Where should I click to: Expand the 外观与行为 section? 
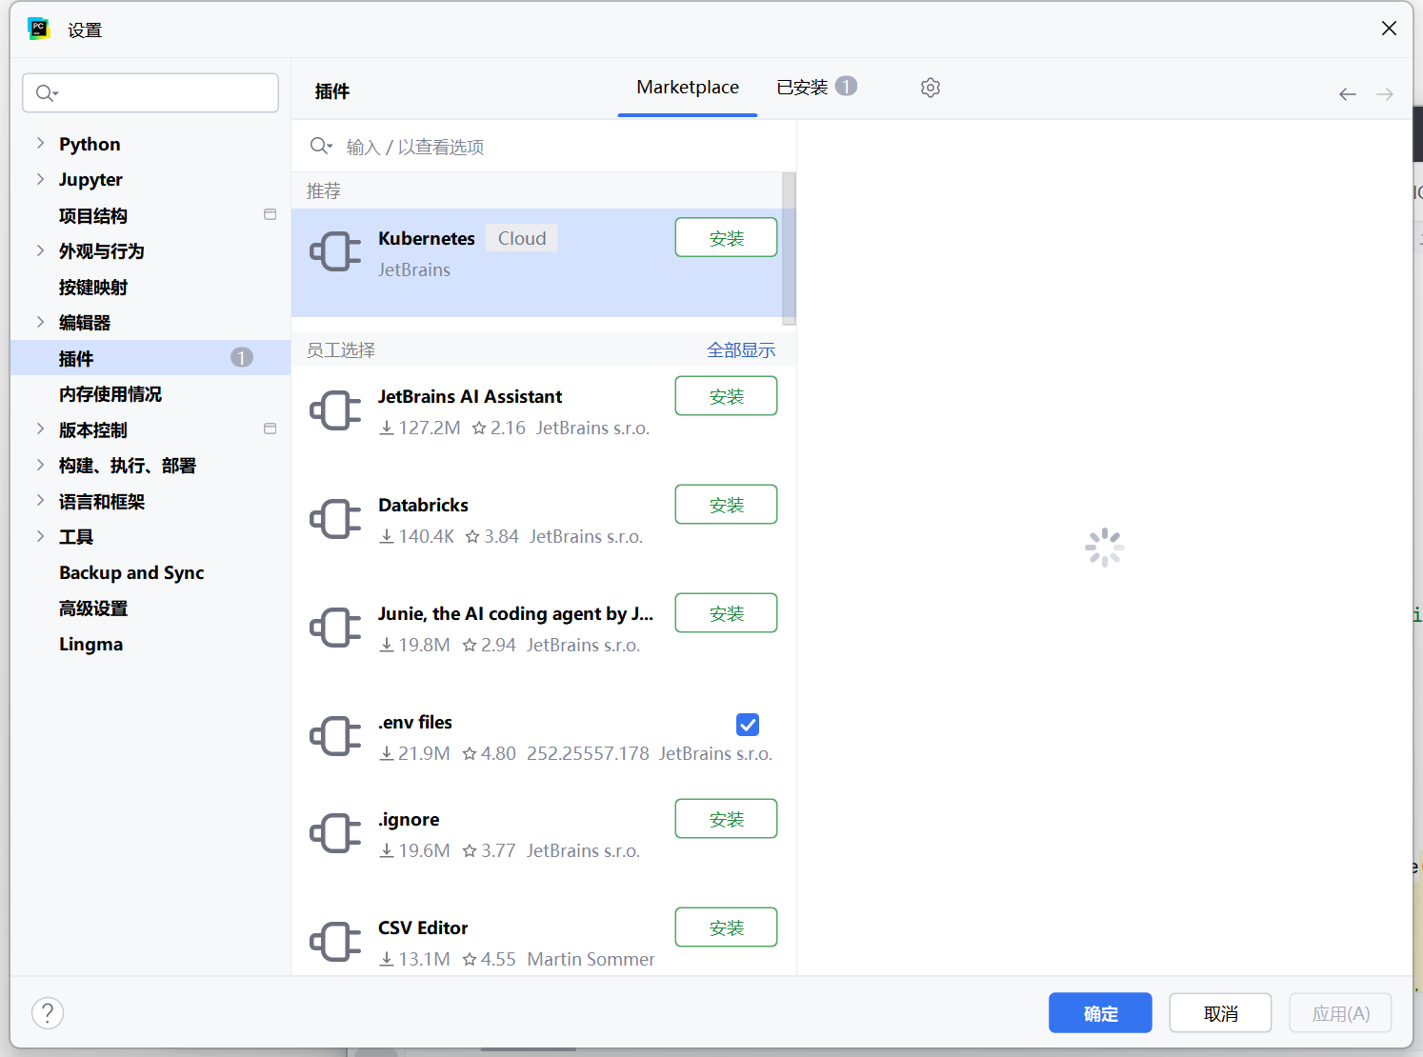(40, 250)
